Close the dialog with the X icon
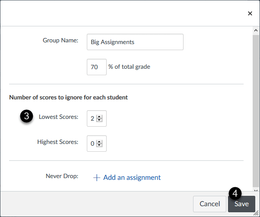The image size is (260, 217). click(x=250, y=13)
